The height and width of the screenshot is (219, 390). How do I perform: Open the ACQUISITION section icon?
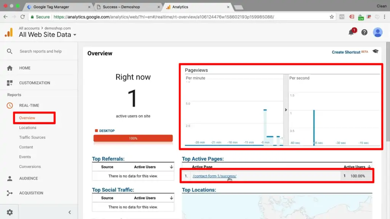(10, 193)
